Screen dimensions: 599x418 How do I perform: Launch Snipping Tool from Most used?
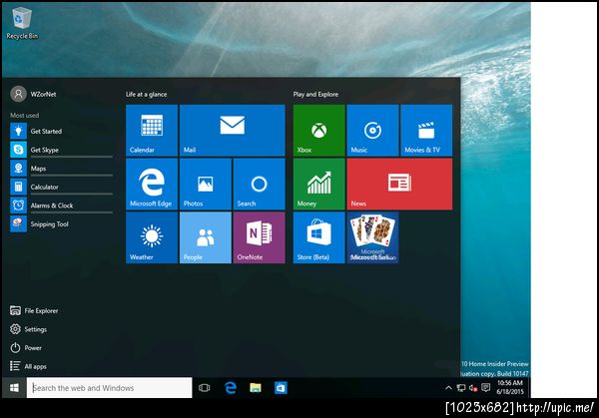62,224
